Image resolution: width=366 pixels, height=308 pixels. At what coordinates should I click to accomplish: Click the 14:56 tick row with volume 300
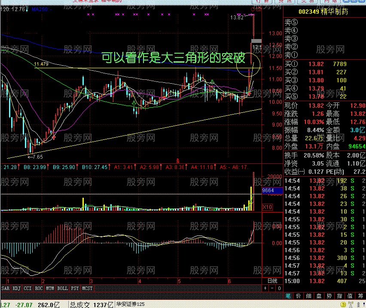pos(325,258)
